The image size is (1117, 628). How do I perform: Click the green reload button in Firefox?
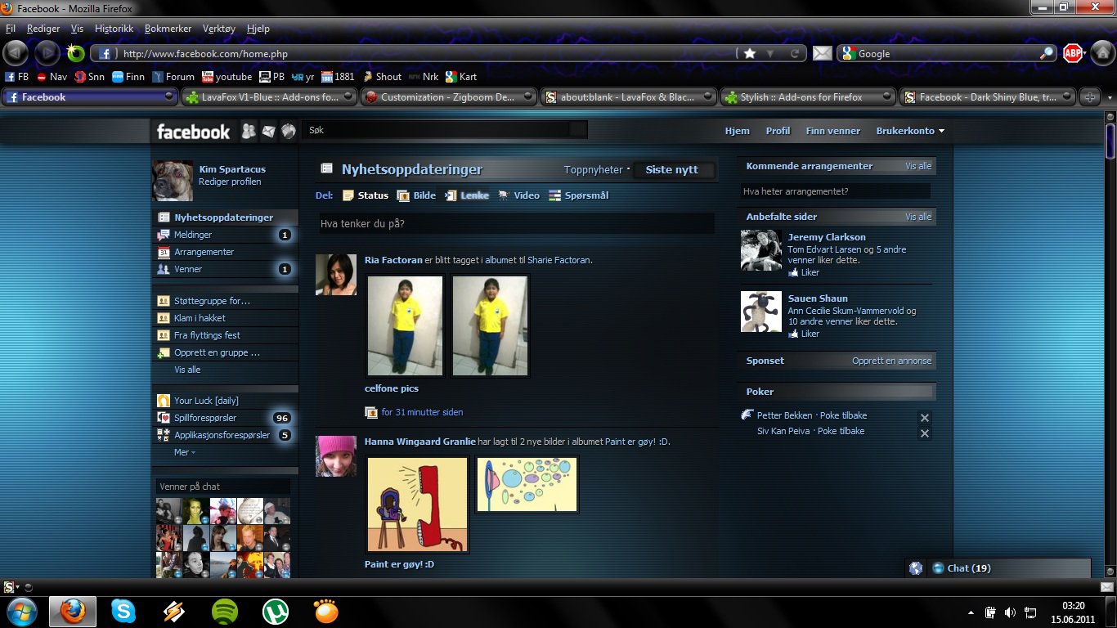(x=76, y=54)
